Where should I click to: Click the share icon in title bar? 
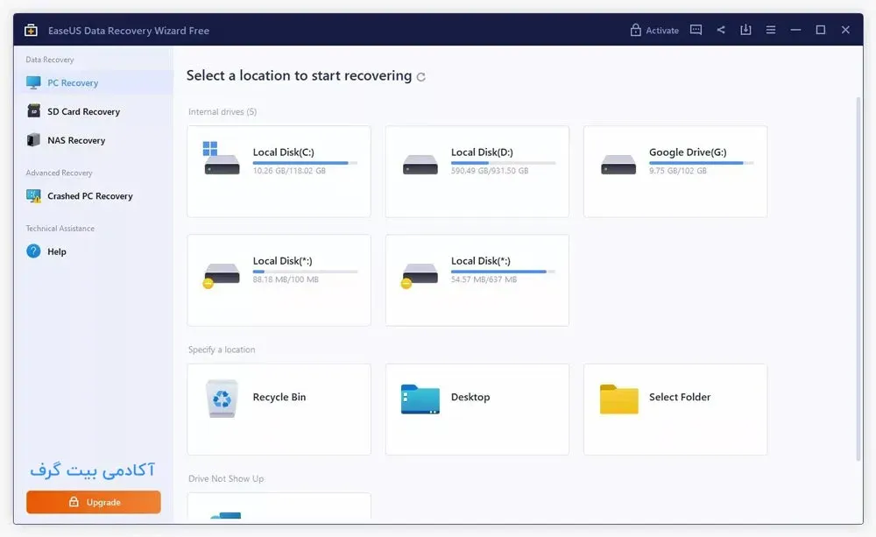721,30
